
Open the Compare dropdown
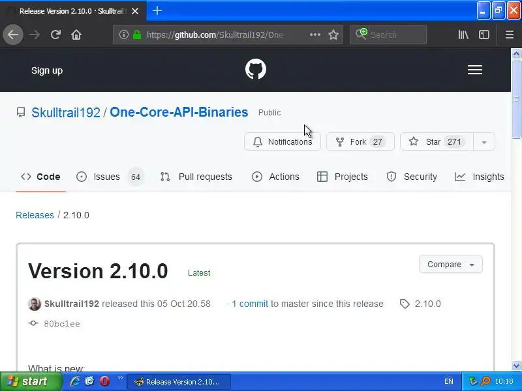(x=450, y=265)
